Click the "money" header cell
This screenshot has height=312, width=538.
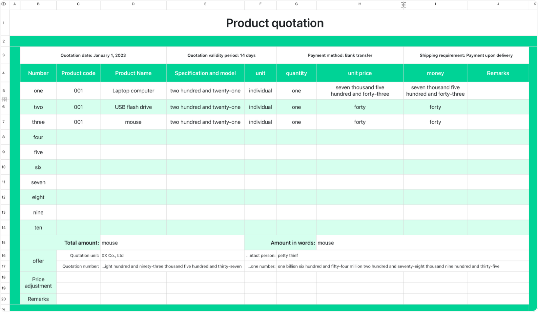435,73
